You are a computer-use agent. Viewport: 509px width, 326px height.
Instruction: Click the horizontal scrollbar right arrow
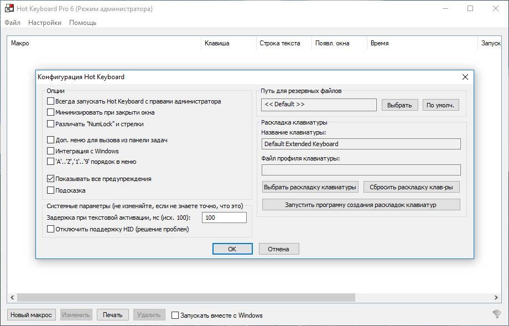pos(496,297)
